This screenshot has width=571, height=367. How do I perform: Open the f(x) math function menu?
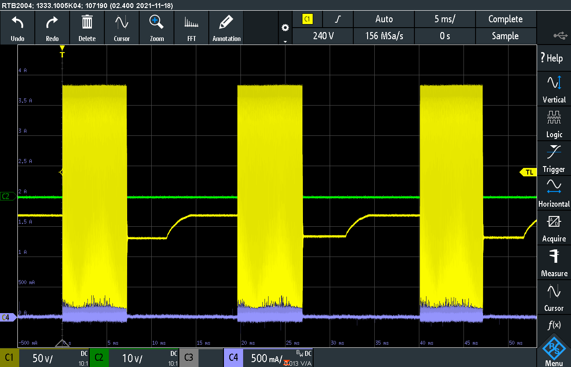[554, 326]
